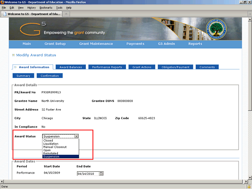Collapse the Award Status dropdown arrow
252x189 pixels.
tap(76, 136)
